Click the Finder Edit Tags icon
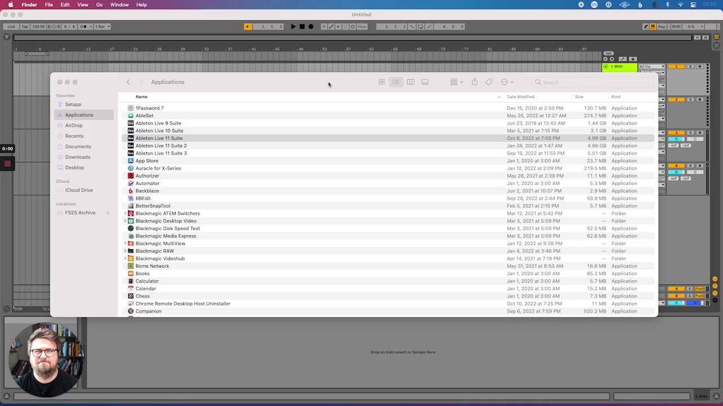The height and width of the screenshot is (406, 723). click(489, 82)
